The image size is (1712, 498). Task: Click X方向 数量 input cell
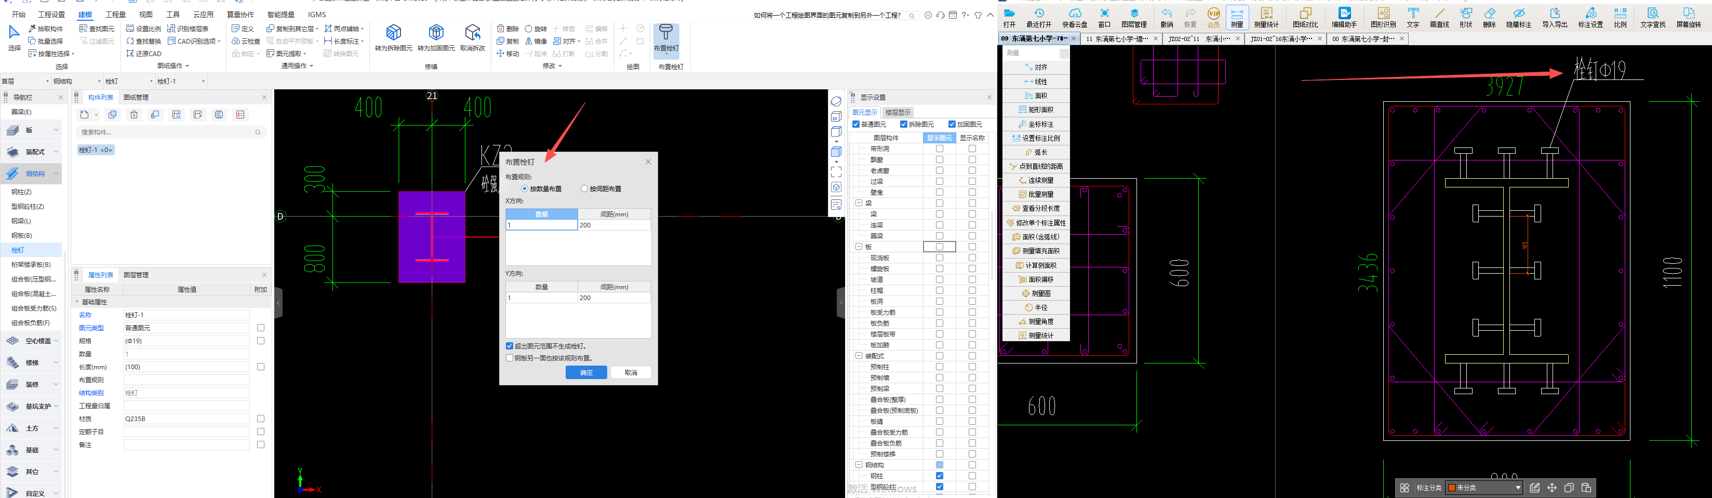(x=542, y=225)
